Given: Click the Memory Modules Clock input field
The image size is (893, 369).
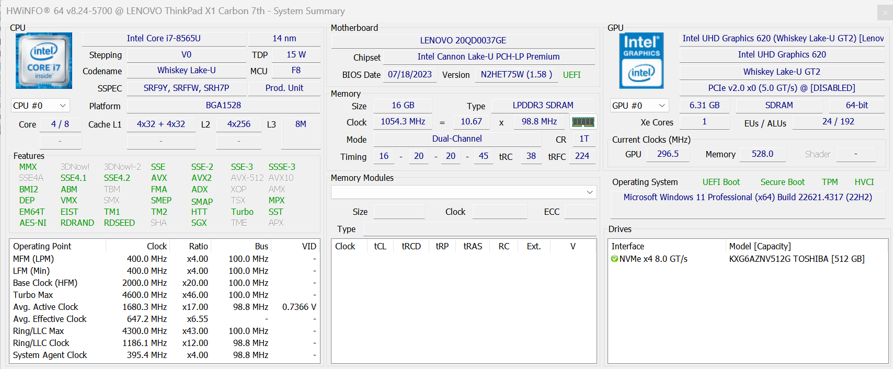Looking at the screenshot, I should 499,212.
